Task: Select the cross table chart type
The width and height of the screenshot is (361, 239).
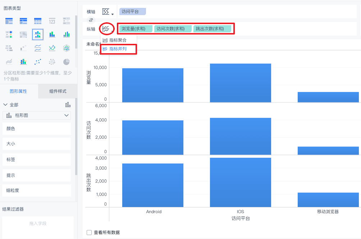Action: [23, 21]
